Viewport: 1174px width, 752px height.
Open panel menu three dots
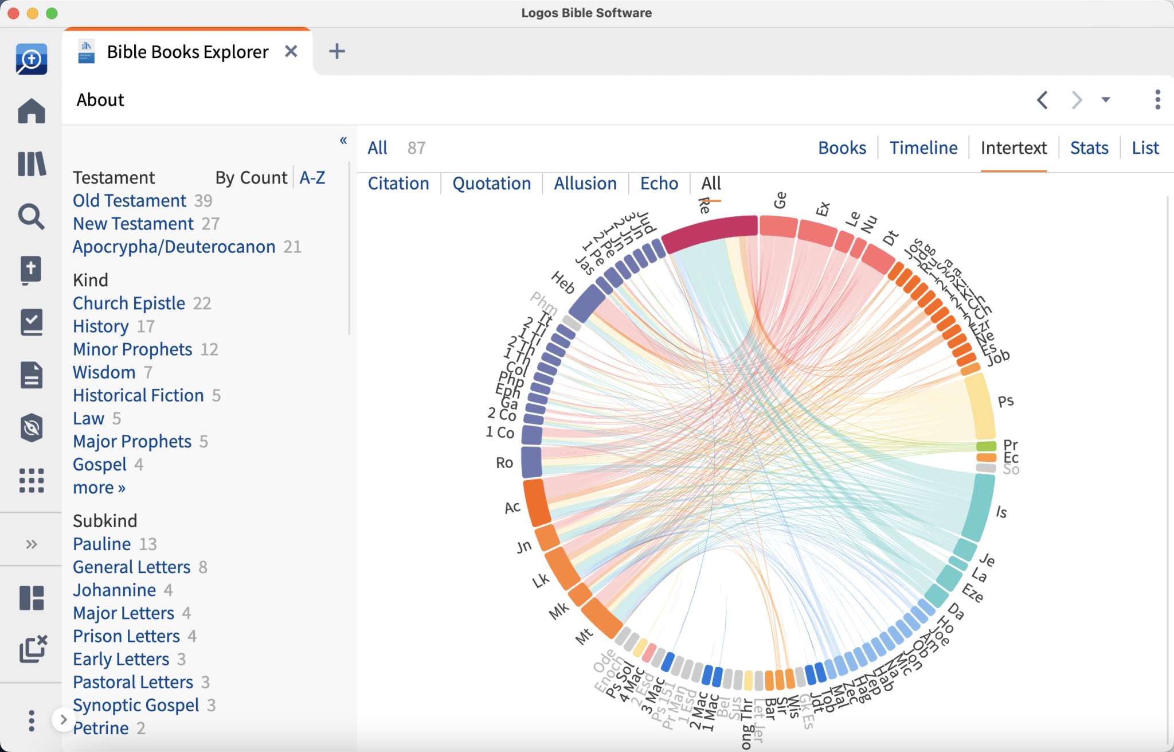tap(1157, 100)
